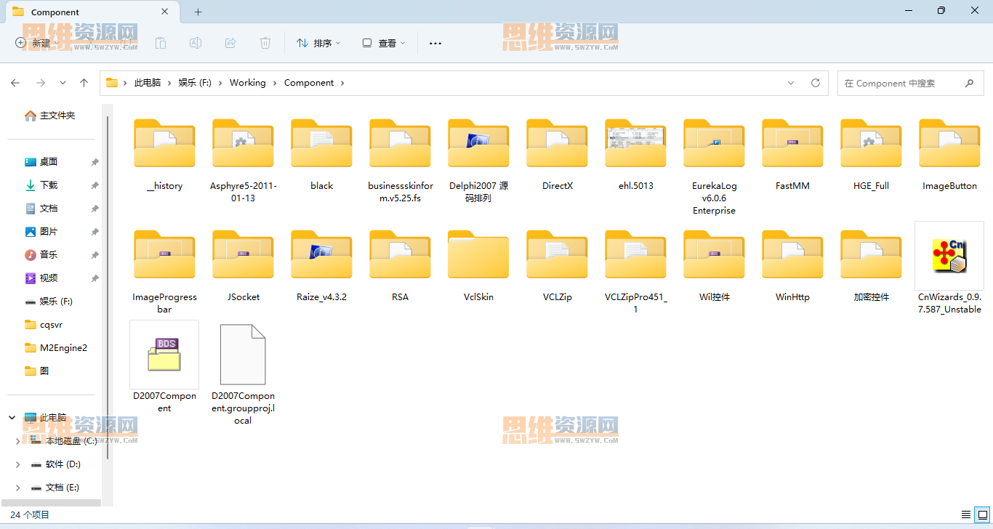The height and width of the screenshot is (529, 993).
Task: Open M2Engine2 in the sidebar
Action: point(57,348)
